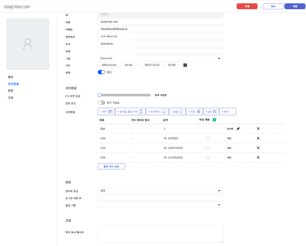Delete the face credential row with X
Image resolution: width=306 pixels, height=246 pixels.
tap(258, 128)
